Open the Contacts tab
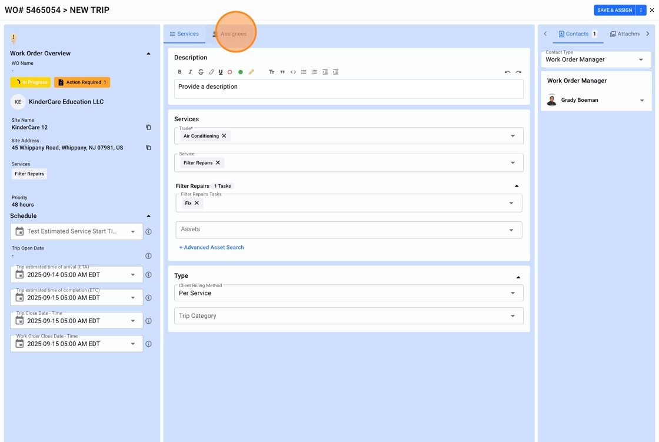 [x=578, y=34]
